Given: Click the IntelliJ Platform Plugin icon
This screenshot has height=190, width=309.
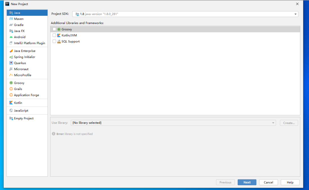Looking at the screenshot, I should [11, 43].
